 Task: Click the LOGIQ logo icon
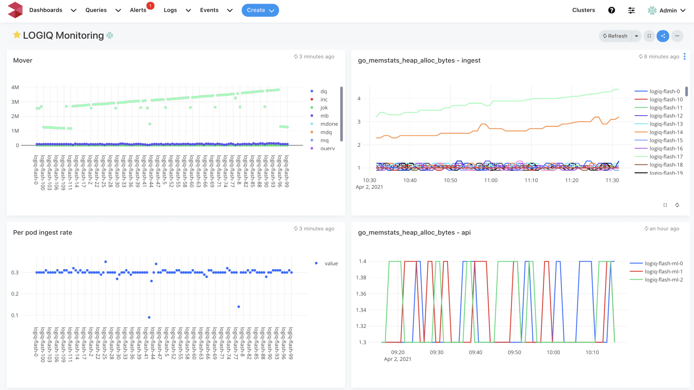[x=15, y=10]
